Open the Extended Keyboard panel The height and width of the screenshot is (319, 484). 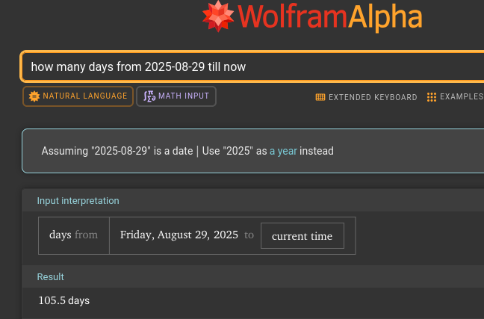372,97
